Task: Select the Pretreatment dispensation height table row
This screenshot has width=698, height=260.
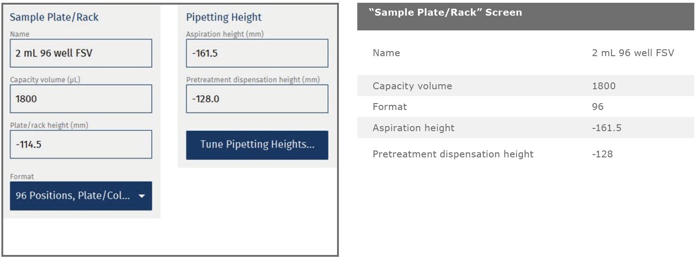Action: (x=525, y=154)
